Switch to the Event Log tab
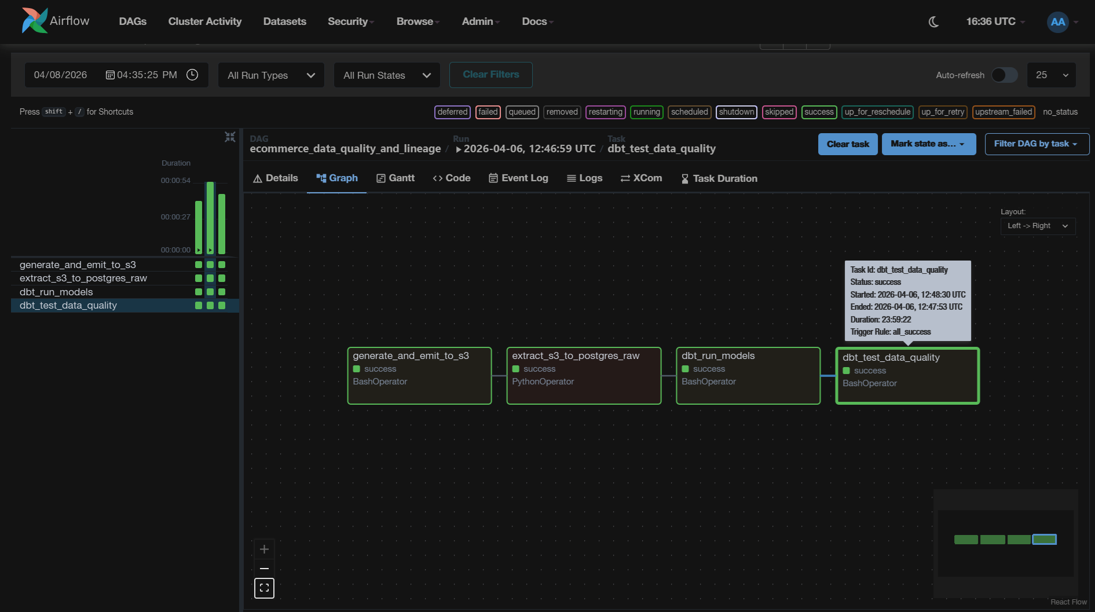 (518, 178)
